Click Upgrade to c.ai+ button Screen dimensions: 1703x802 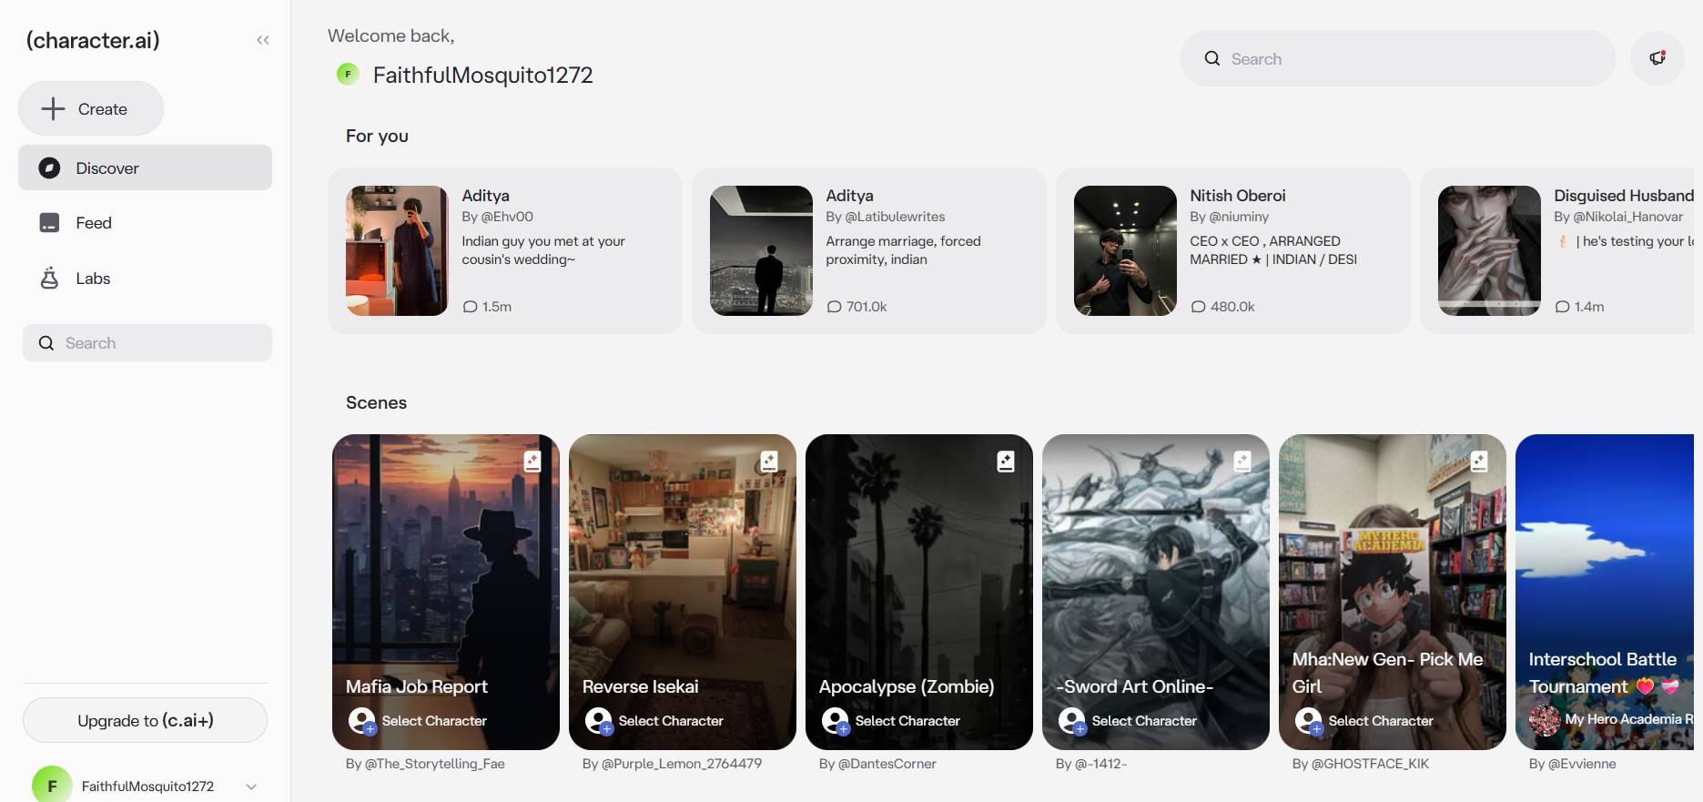(x=145, y=720)
